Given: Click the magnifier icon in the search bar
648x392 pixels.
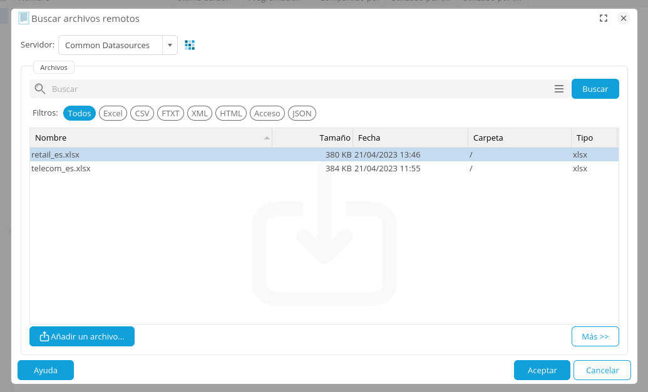Looking at the screenshot, I should [40, 89].
